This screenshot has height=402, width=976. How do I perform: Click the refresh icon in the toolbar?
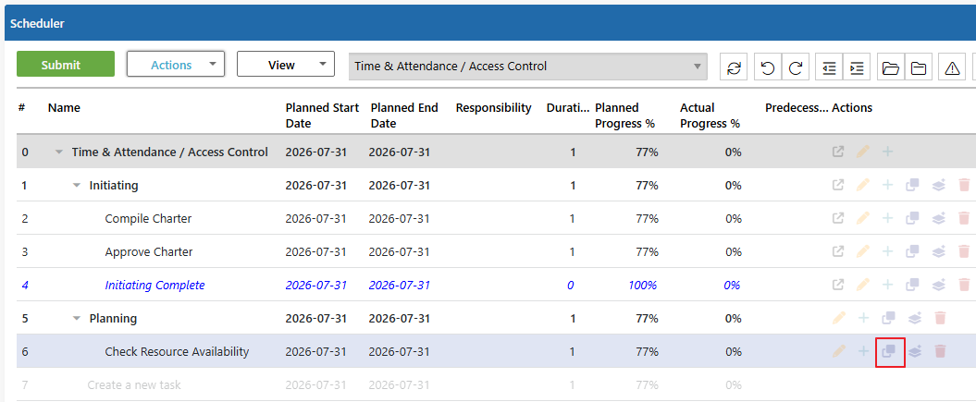734,67
